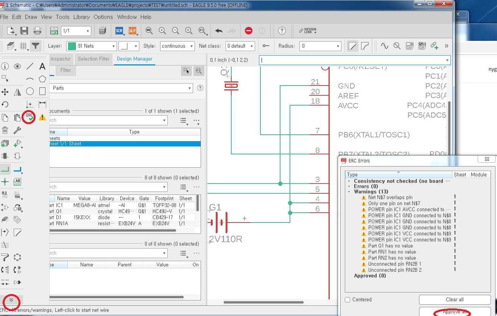Open the Layer 91 Nets dropdown

point(91,46)
